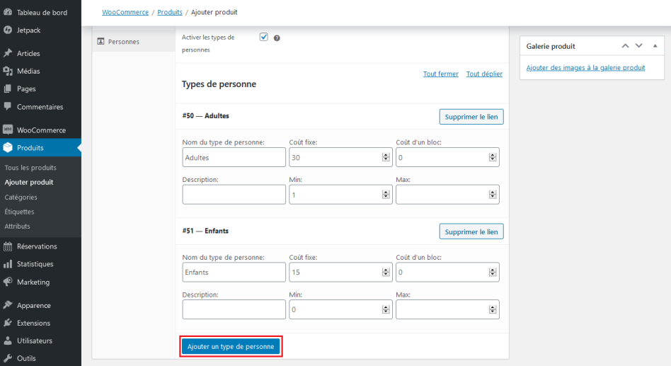Click the Enfants Description field
671x366 pixels.
click(234, 309)
